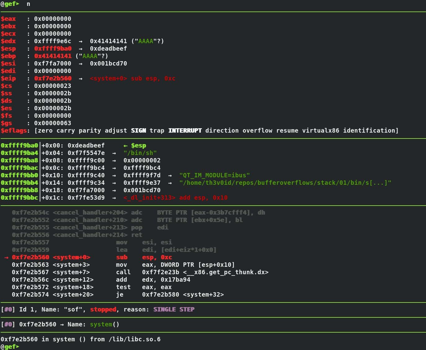
Task: Select the call to __x86.get_pc_thunk.dx
Action: (x=205, y=272)
